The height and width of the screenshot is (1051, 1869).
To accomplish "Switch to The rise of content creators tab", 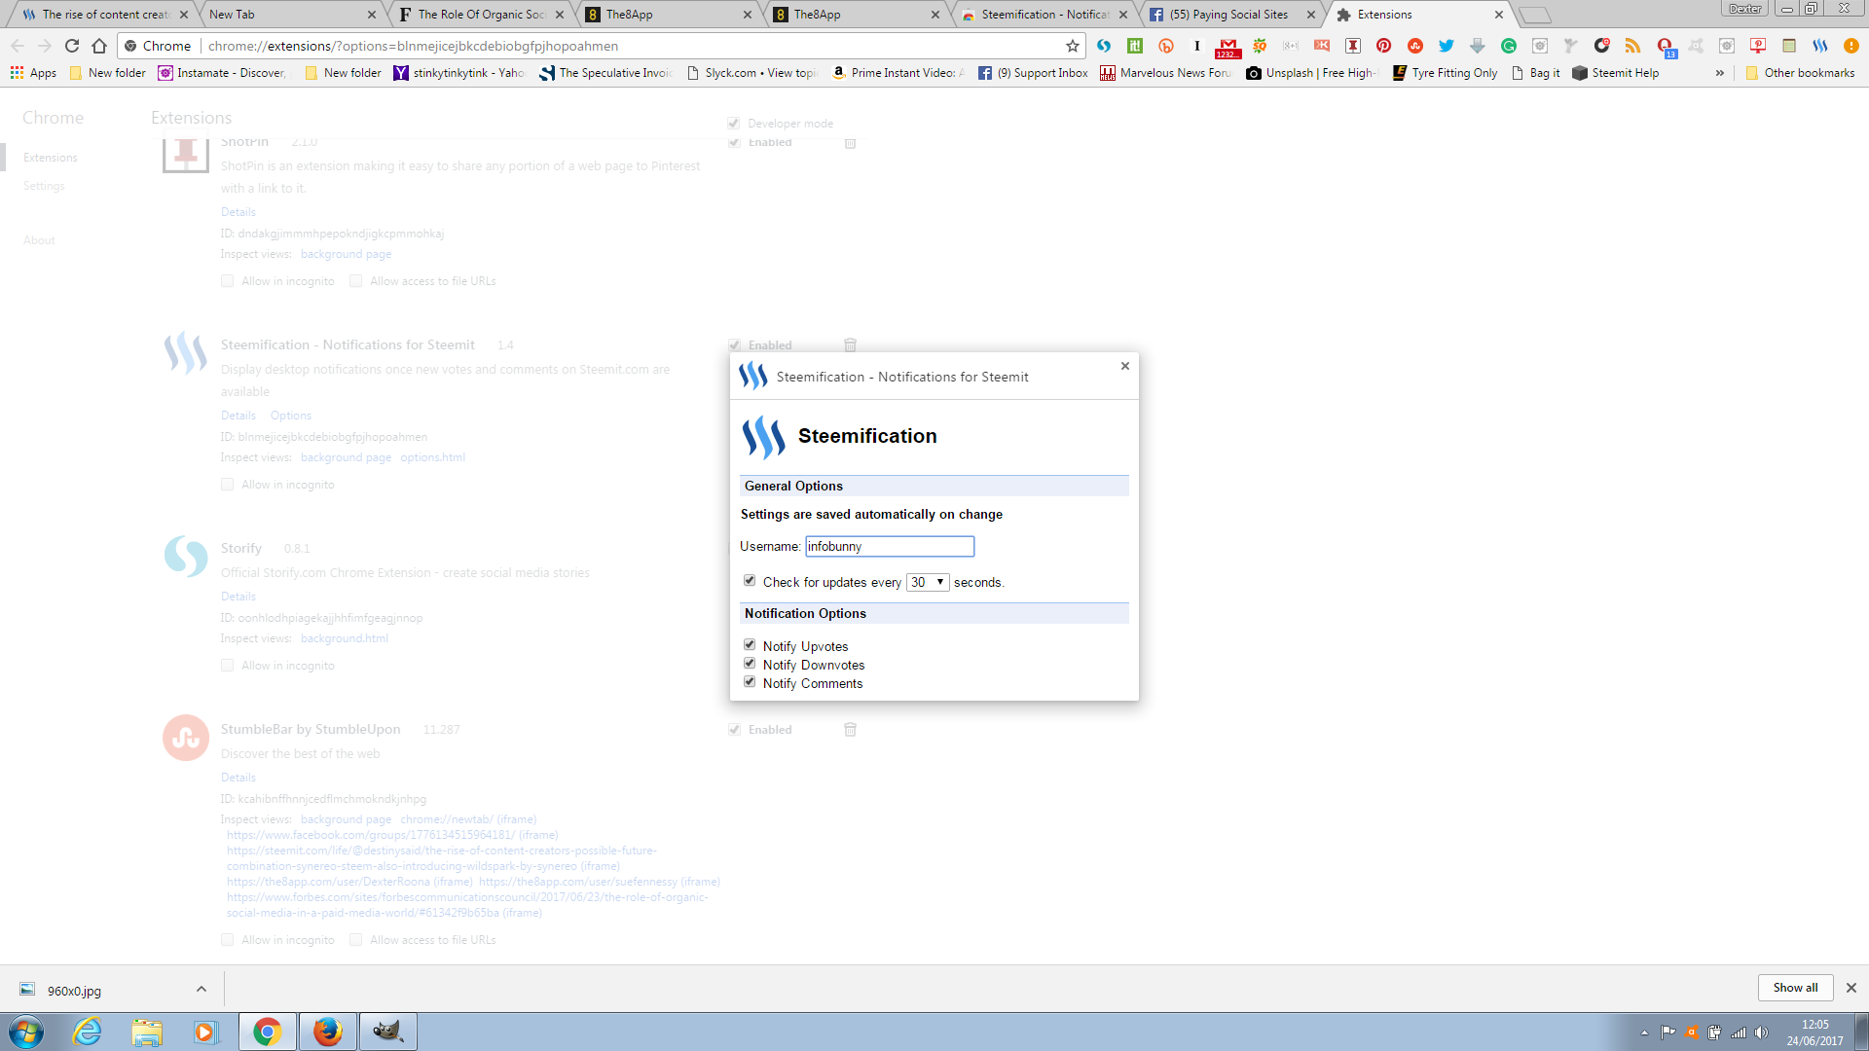I will point(104,15).
